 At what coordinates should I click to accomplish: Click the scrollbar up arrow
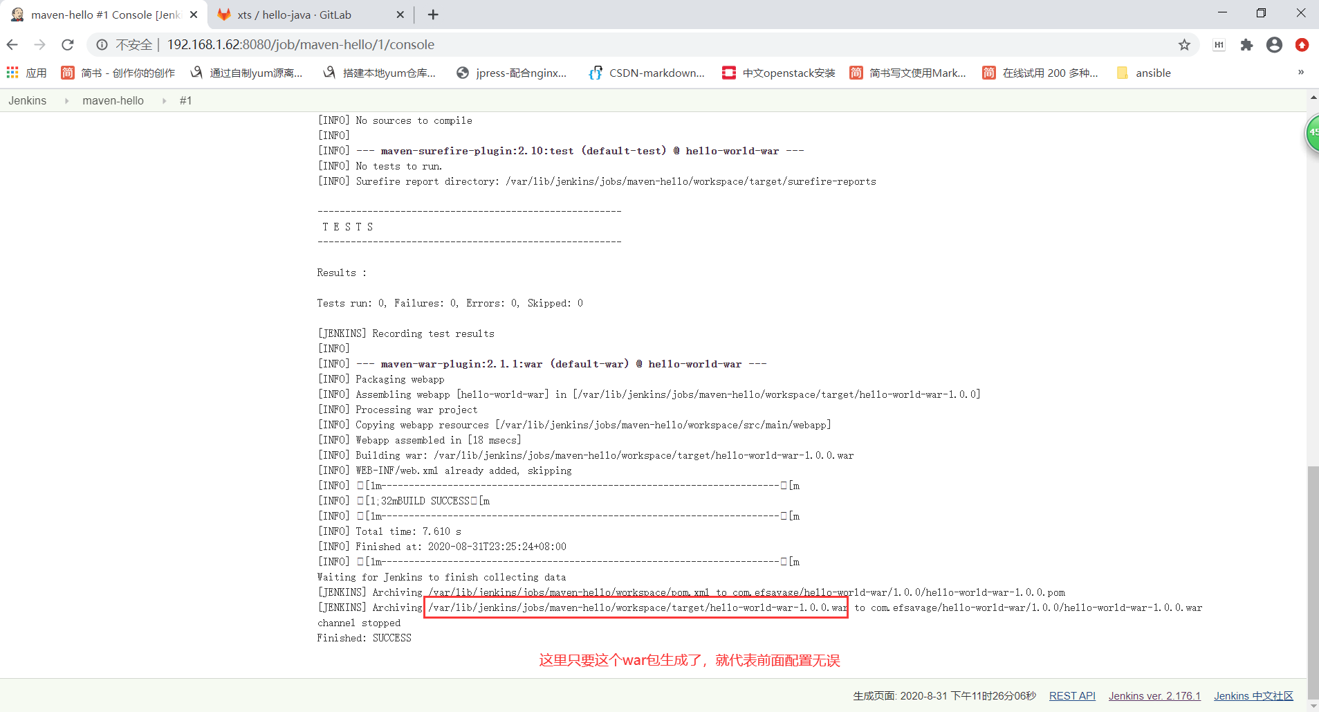point(1313,98)
